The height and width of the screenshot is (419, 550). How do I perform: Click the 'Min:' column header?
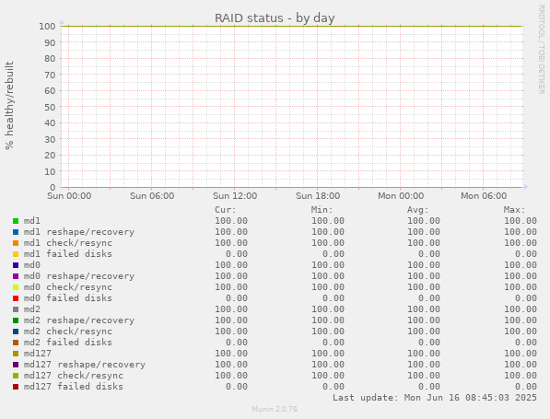(322, 210)
